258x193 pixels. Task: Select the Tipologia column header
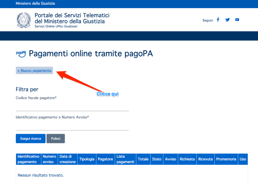[x=87, y=159]
